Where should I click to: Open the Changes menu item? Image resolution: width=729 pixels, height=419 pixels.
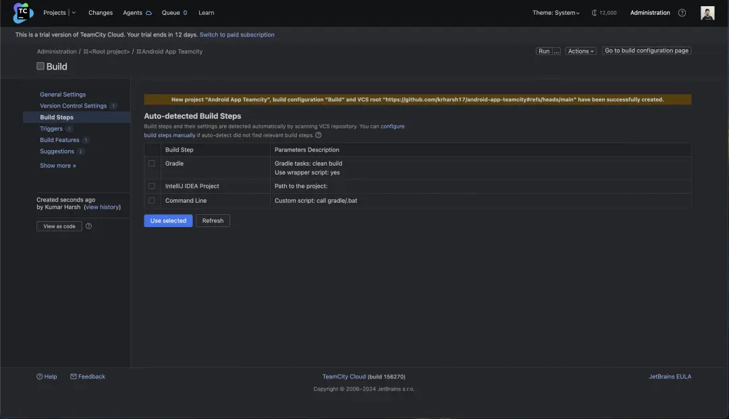101,13
